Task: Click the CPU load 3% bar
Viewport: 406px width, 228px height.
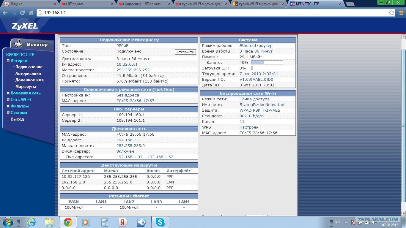Action: tap(267, 68)
